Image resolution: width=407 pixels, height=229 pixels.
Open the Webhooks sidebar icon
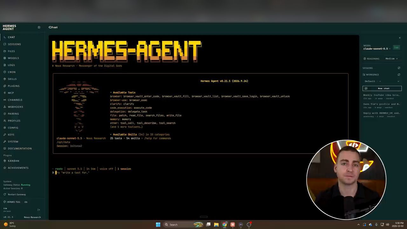pyautogui.click(x=5, y=107)
